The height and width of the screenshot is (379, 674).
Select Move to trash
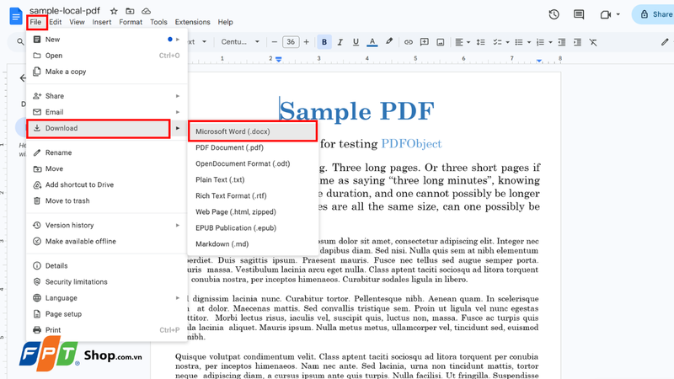(x=107, y=200)
